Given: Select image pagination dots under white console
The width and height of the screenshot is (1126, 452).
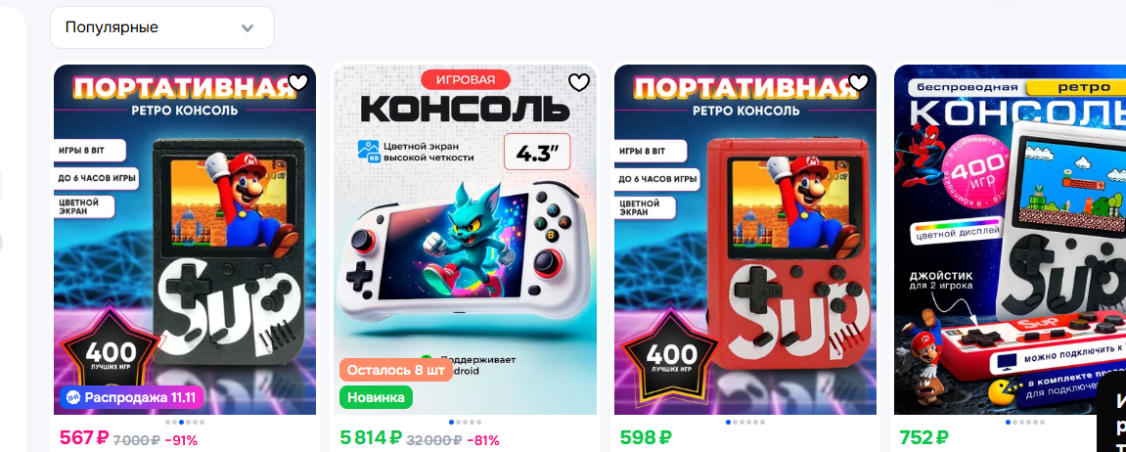Looking at the screenshot, I should (466, 422).
